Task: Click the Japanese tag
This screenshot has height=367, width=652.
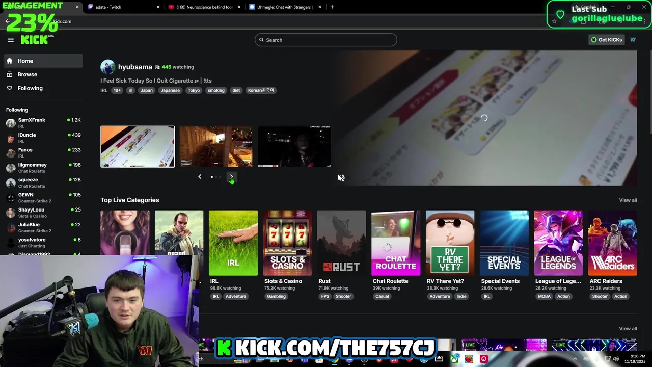Action: click(x=170, y=90)
